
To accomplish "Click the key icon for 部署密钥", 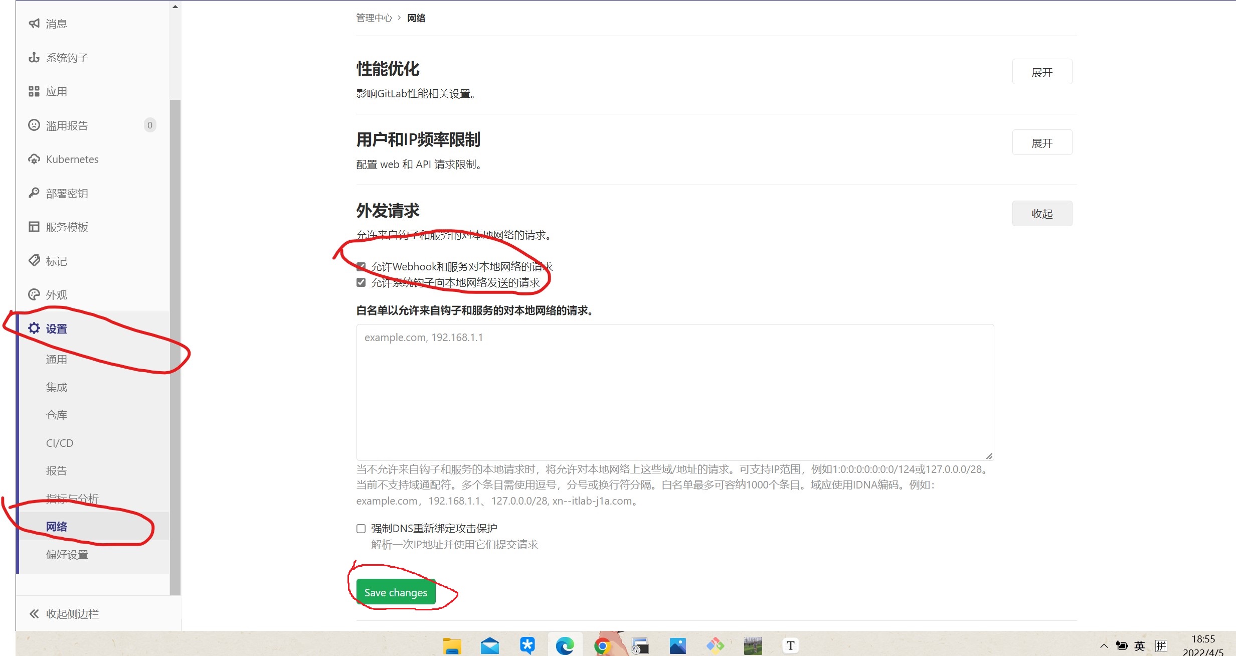I will 34,193.
